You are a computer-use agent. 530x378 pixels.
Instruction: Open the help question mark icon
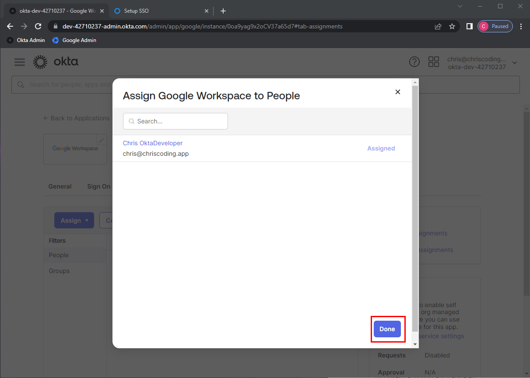click(x=414, y=62)
